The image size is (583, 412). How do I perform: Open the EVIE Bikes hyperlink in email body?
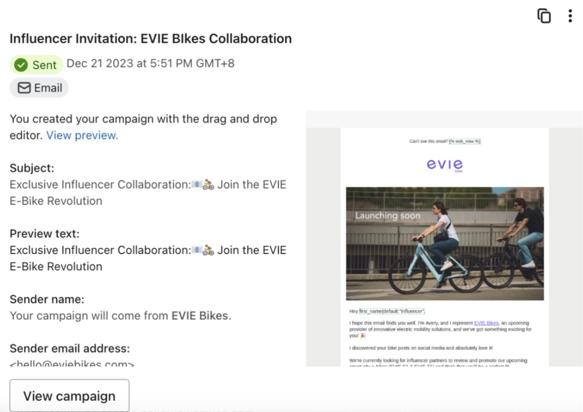pyautogui.click(x=486, y=323)
